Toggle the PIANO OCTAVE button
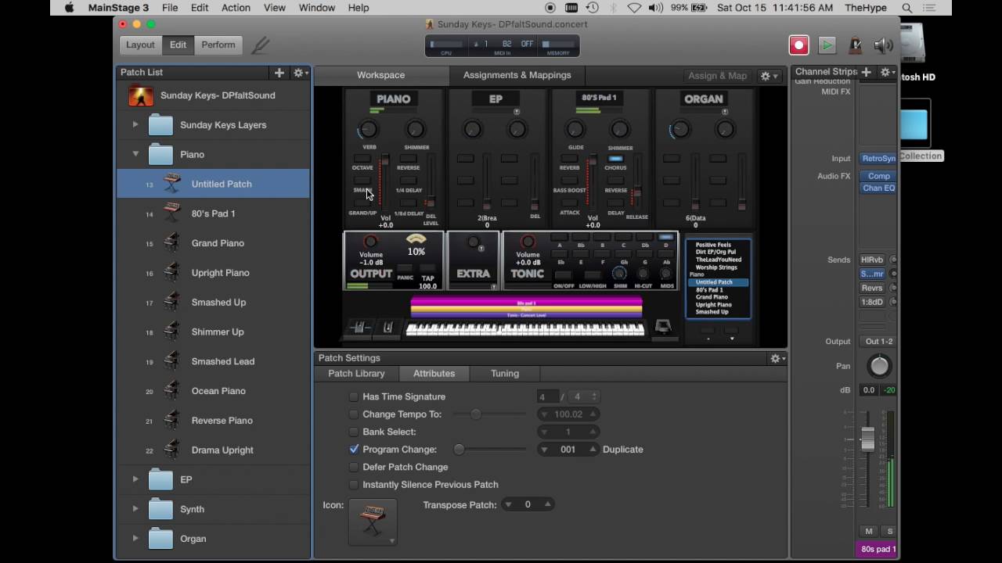Image resolution: width=1002 pixels, height=563 pixels. (x=362, y=159)
